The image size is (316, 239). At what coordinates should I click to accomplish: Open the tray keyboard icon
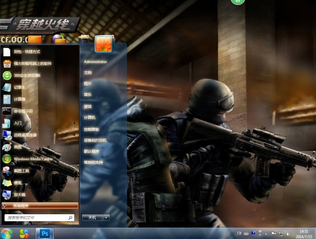click(246, 234)
